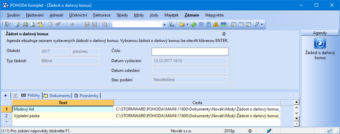Image resolution: width=340 pixels, height=134 pixels.
Task: Select the filter funnel tab
Action: pos(15,96)
